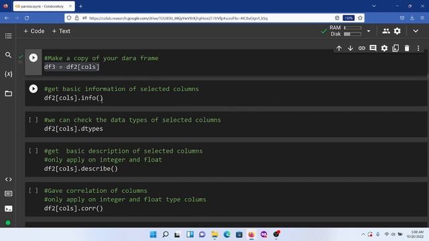Add a new Code cell
Viewport: 429px width, 241px height.
34,31
